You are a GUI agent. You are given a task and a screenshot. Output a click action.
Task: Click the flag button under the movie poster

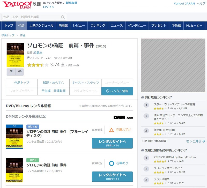pos(11,71)
